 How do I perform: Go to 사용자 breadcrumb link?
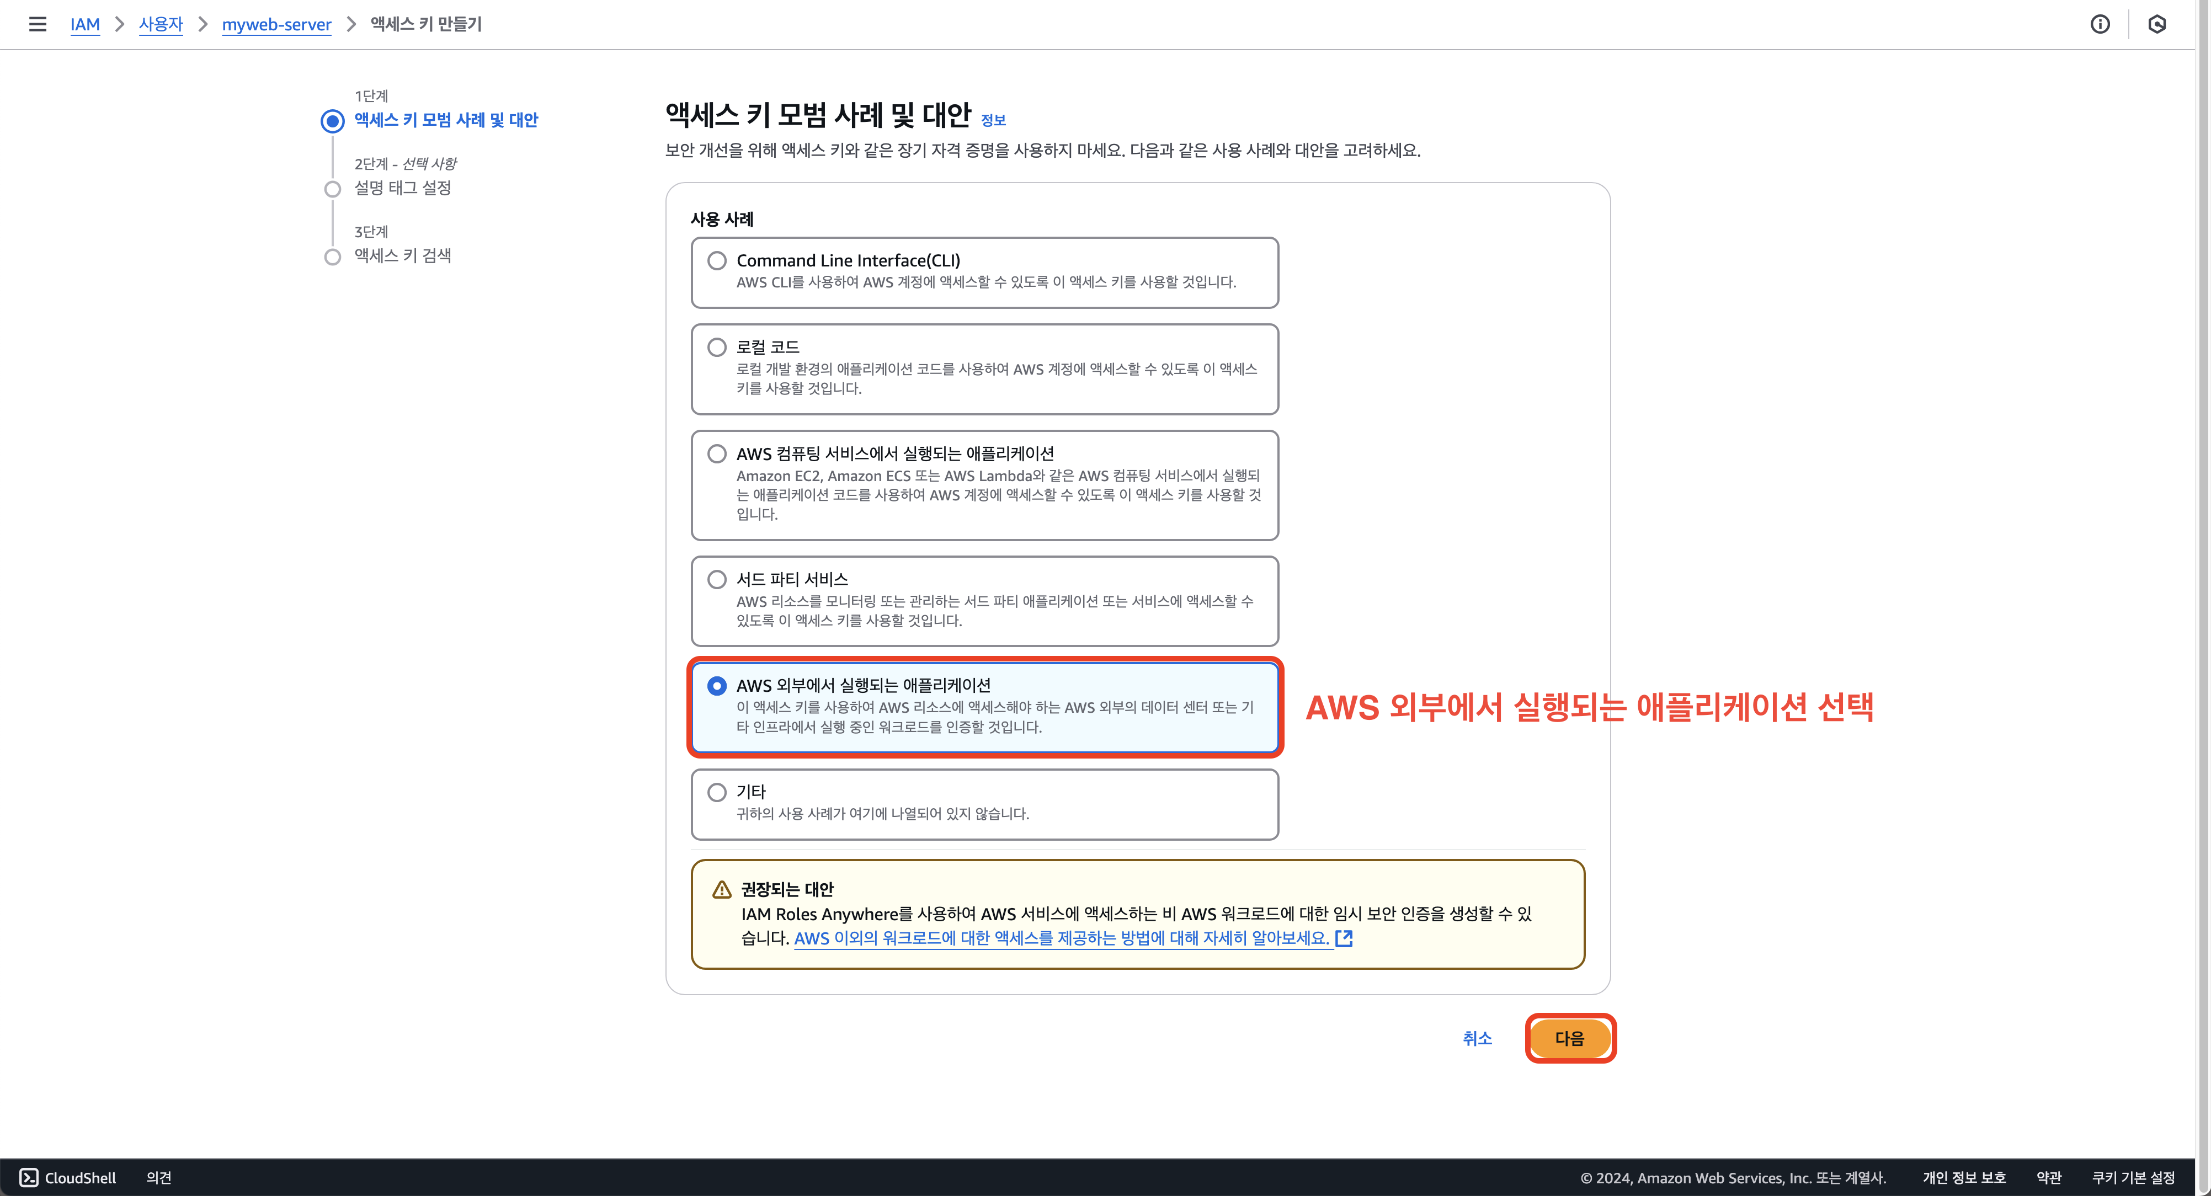pos(161,24)
